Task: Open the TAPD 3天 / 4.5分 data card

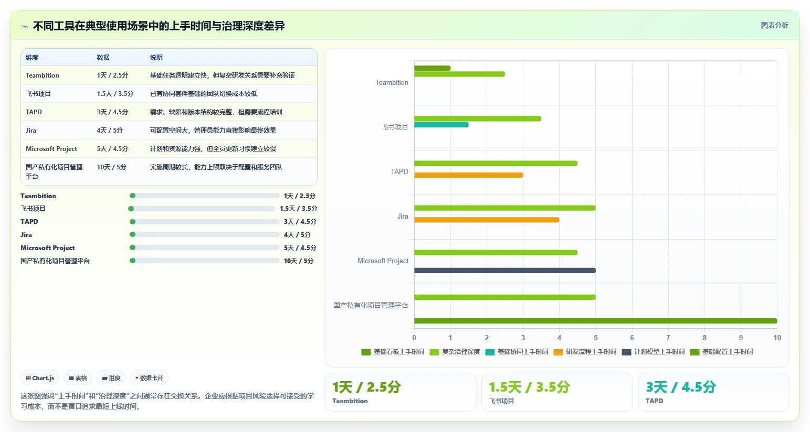Action: coord(714,392)
